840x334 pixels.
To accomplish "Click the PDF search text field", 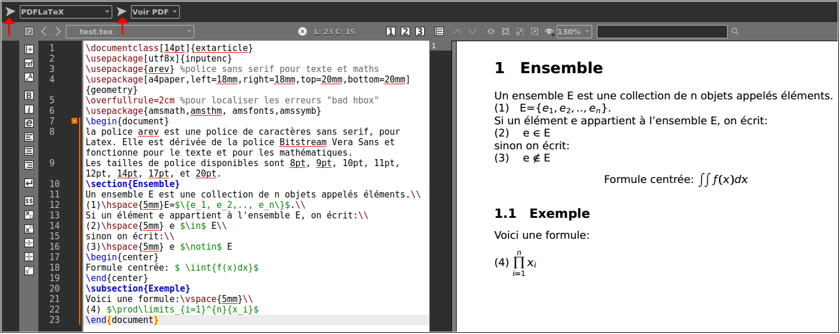I will point(663,31).
